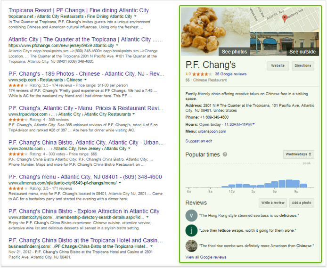
Task: Click Suggest an edit
Action: point(199,141)
